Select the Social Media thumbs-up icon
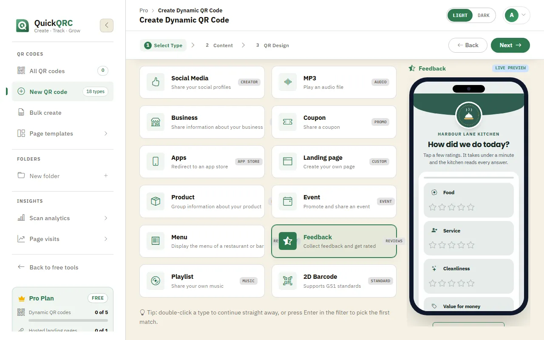Screen dimensions: 544x340 tap(156, 82)
